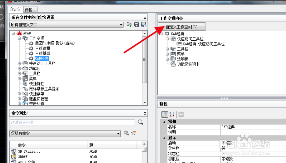Expand the 键盘快捷键 tree node
Image resolution: width=286 pixels, height=163 pixels.
(19, 99)
